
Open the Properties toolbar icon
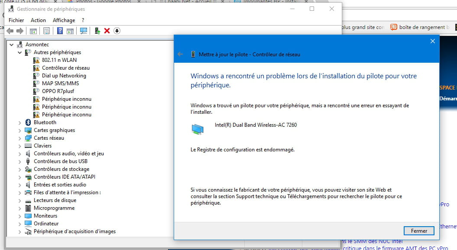46,31
